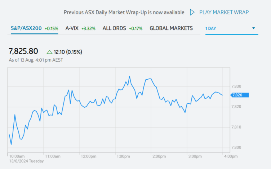
Task: Click the 7,810 price axis label
Action: [x=236, y=127]
